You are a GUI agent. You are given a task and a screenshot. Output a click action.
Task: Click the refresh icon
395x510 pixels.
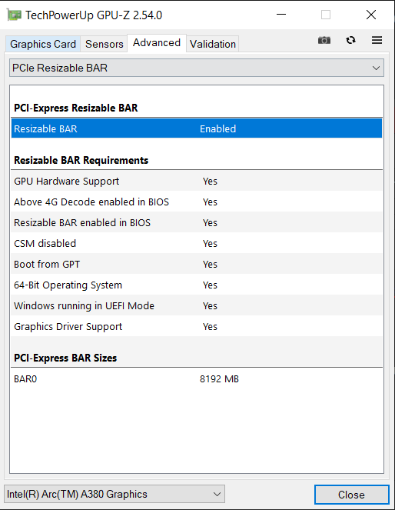tap(350, 40)
